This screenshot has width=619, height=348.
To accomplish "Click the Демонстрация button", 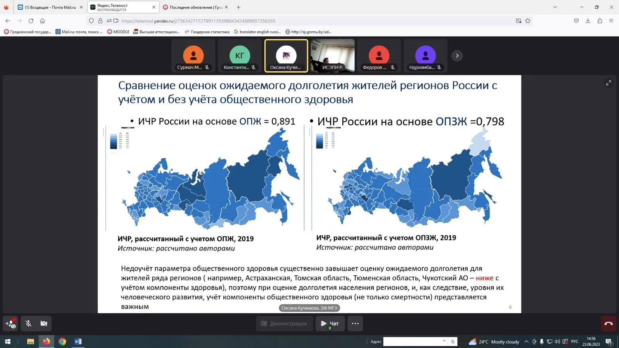I will point(284,324).
